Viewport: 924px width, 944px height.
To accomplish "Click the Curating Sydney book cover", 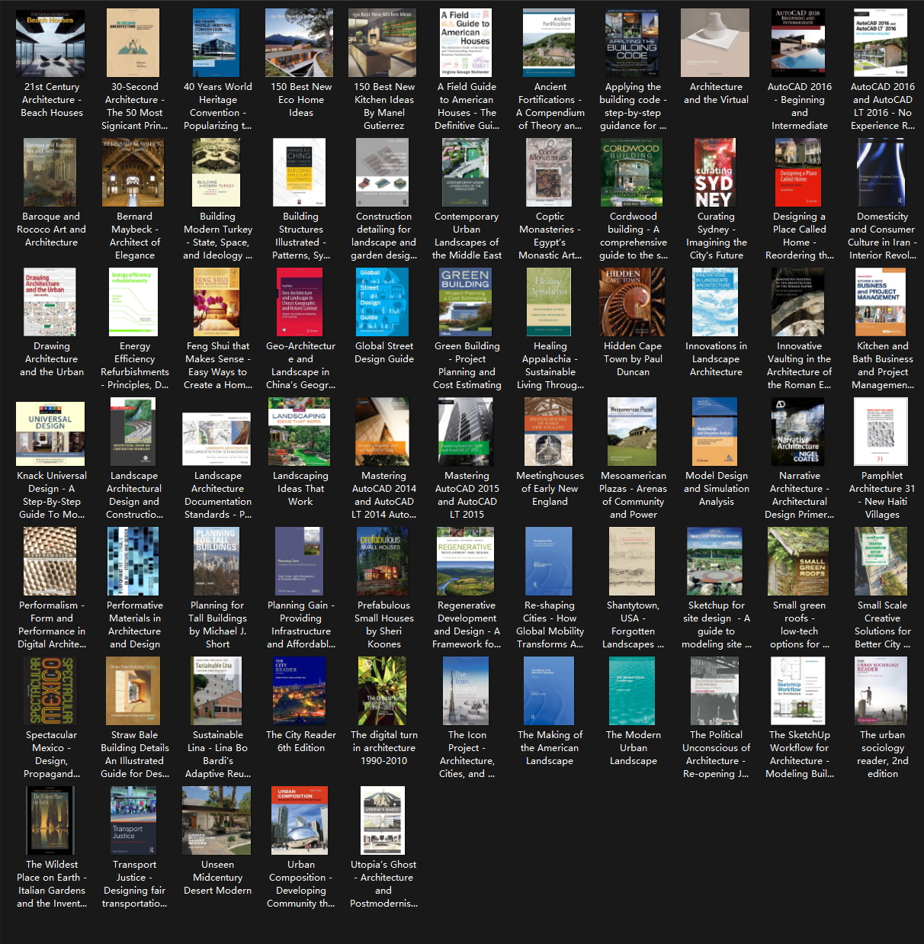I will (x=715, y=172).
